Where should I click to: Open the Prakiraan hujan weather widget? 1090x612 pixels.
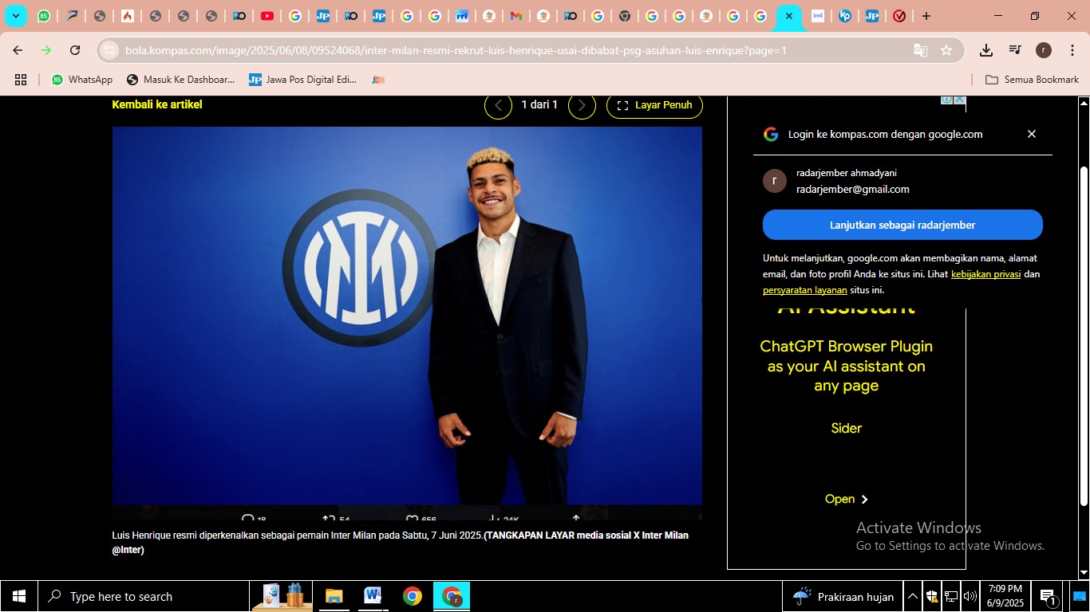pos(843,596)
